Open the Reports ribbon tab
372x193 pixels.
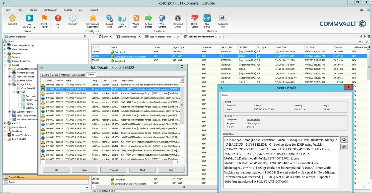click(x=68, y=10)
